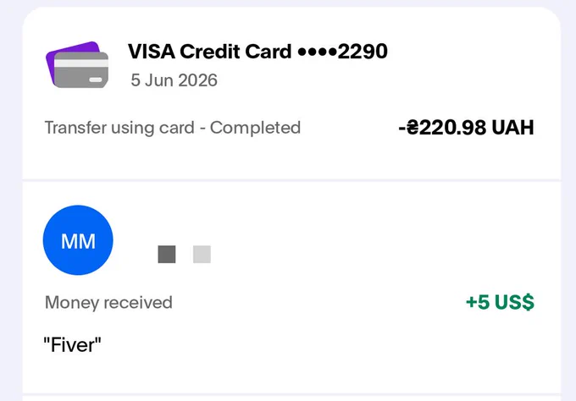Click the MM initials text
This screenshot has height=401, width=576.
click(78, 241)
